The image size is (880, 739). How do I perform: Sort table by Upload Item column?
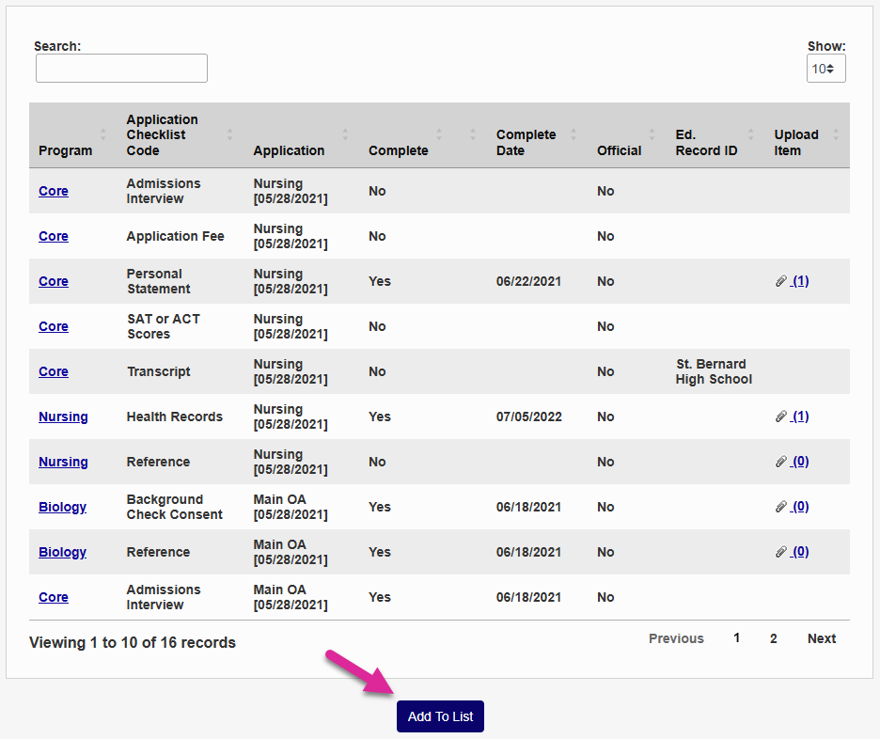tap(836, 135)
